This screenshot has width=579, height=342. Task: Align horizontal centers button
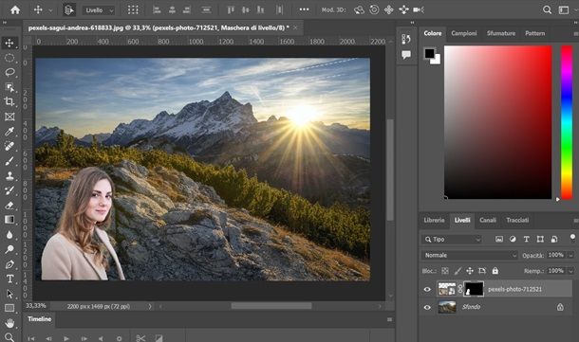[x=172, y=10]
